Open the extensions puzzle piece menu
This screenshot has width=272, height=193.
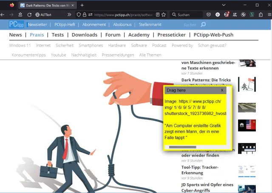point(261,15)
